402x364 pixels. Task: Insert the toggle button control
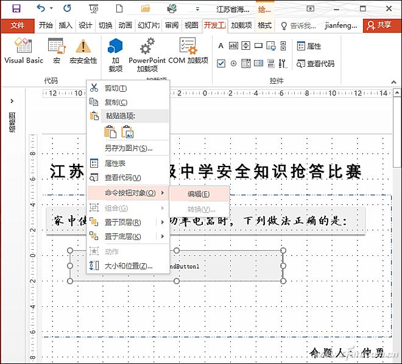(x=270, y=63)
